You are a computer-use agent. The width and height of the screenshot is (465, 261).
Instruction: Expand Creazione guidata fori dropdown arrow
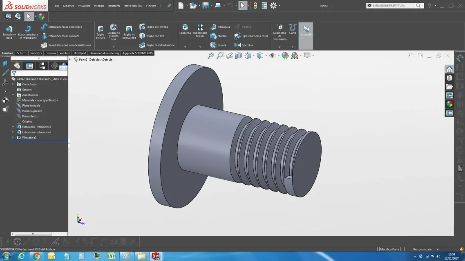114,47
